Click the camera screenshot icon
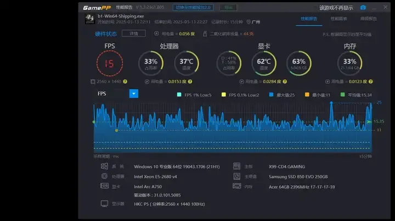Viewport: 395px width, 221px height. click(x=363, y=8)
